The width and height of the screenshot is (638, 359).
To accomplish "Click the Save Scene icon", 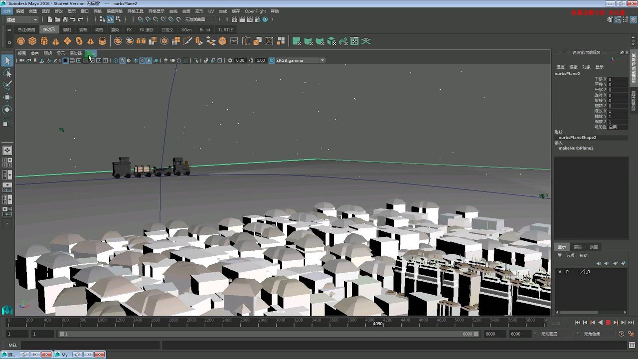I will point(65,19).
